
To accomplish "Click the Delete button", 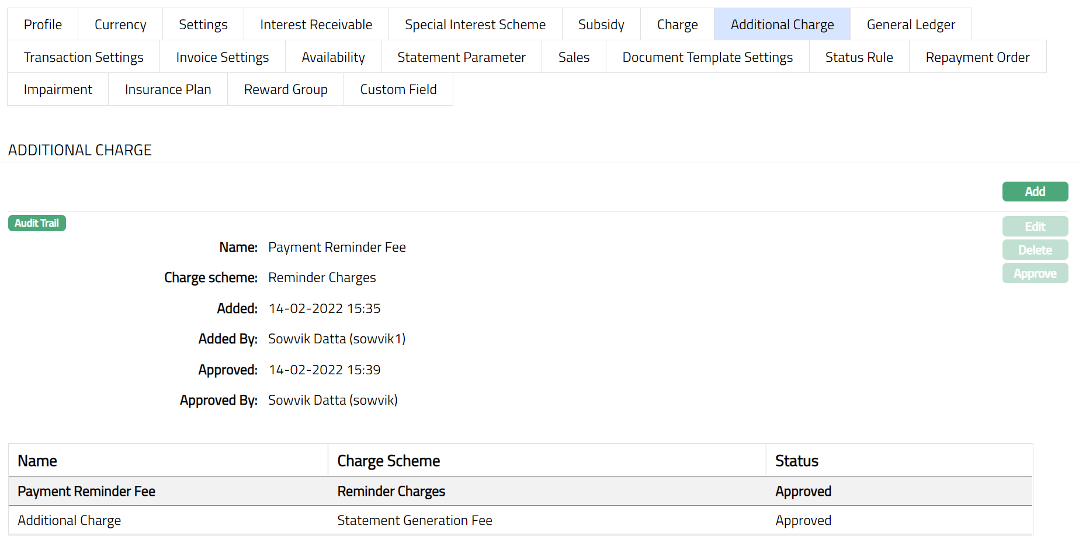I will click(1035, 250).
